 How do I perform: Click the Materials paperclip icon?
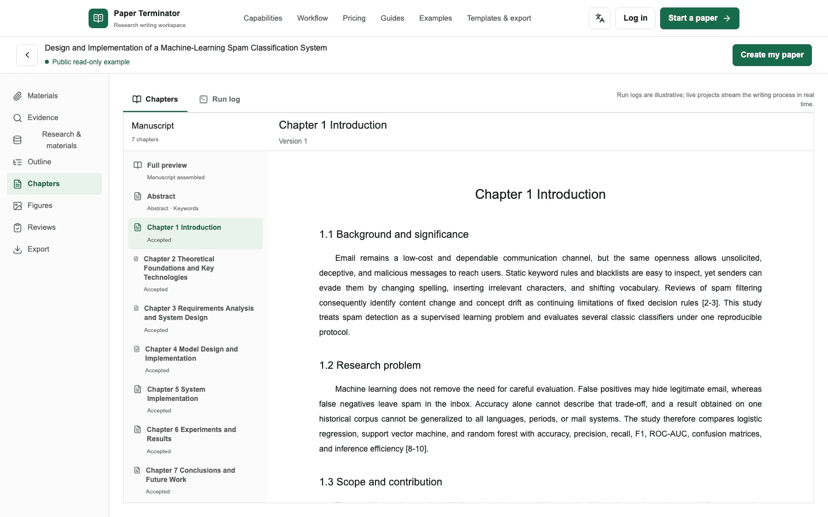(x=18, y=96)
